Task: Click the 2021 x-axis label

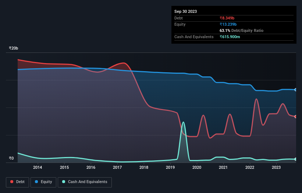Action: (x=223, y=167)
